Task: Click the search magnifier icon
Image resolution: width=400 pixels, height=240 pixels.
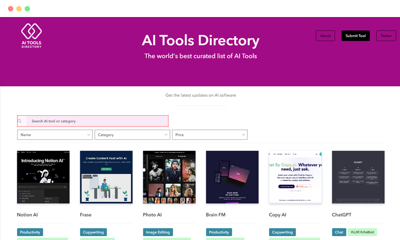Action: (19, 121)
